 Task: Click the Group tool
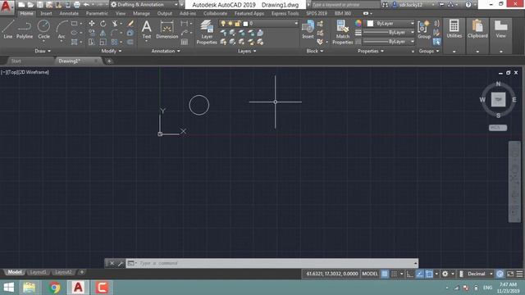(x=424, y=29)
